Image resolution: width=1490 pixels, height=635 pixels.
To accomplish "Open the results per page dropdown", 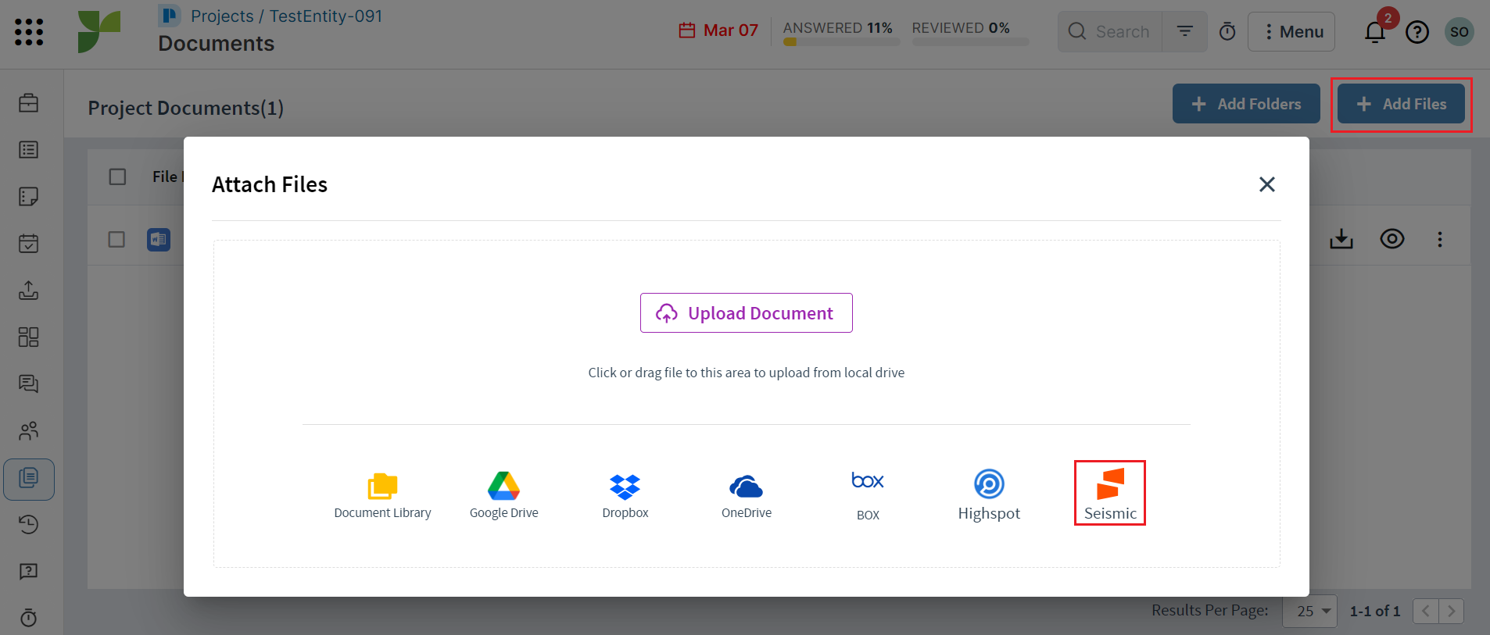I will (x=1310, y=611).
